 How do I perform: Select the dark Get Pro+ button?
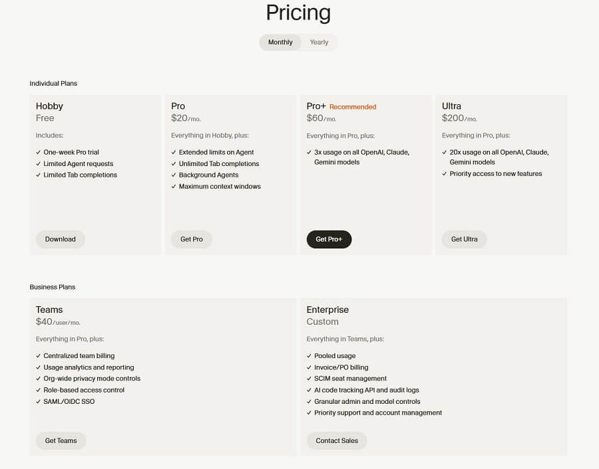pos(329,239)
